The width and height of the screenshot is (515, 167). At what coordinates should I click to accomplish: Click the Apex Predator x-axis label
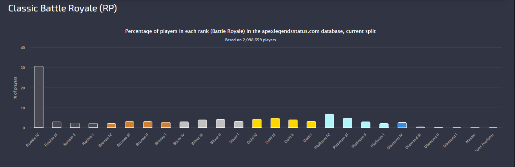(x=486, y=142)
